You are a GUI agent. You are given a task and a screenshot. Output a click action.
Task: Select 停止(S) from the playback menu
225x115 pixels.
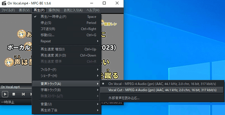click(66, 23)
